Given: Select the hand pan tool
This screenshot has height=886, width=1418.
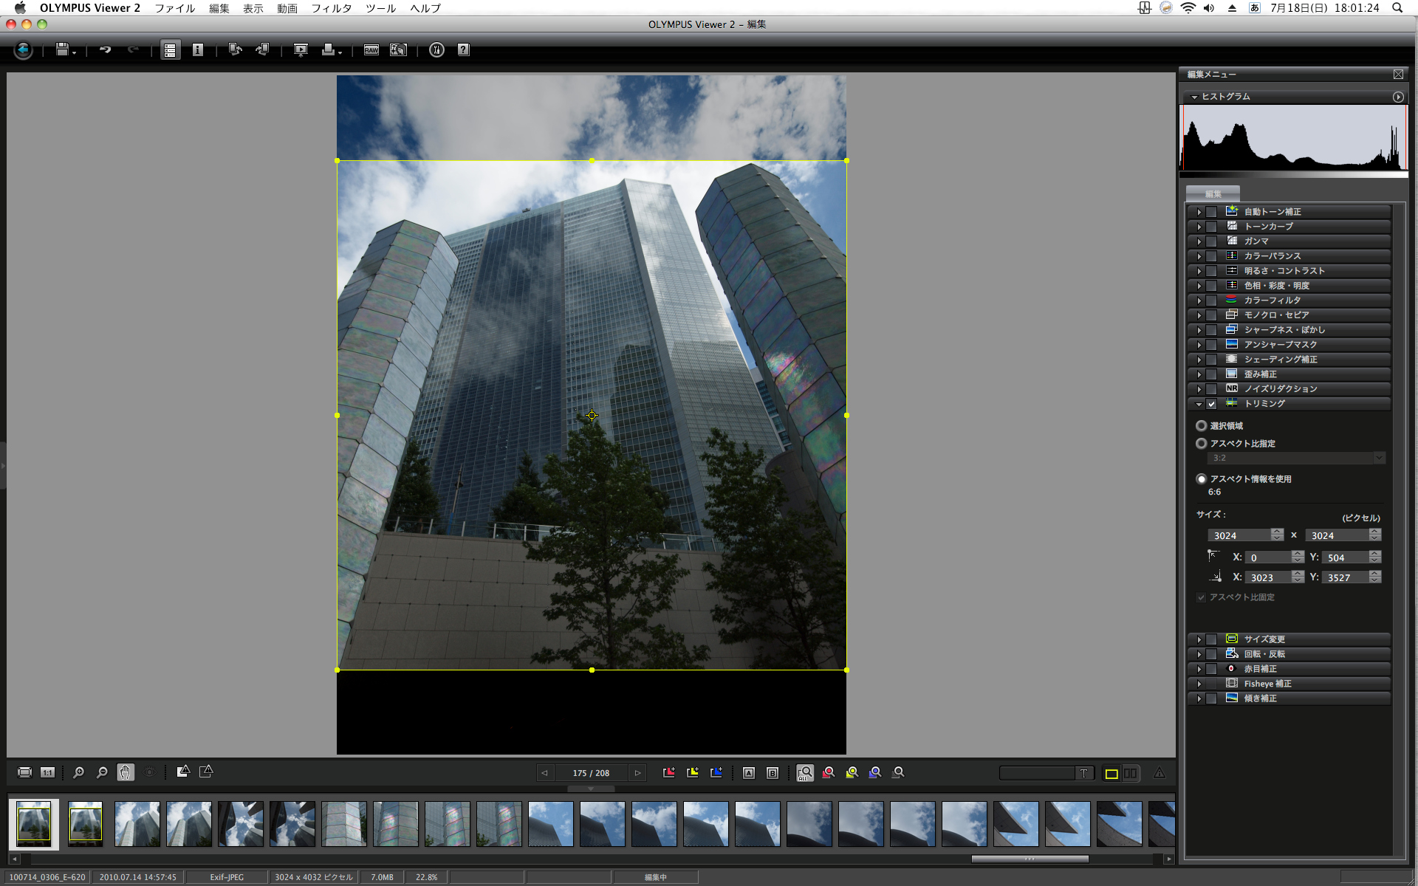Looking at the screenshot, I should [125, 772].
